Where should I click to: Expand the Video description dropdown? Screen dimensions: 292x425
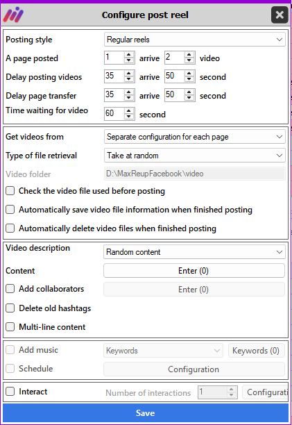click(194, 252)
